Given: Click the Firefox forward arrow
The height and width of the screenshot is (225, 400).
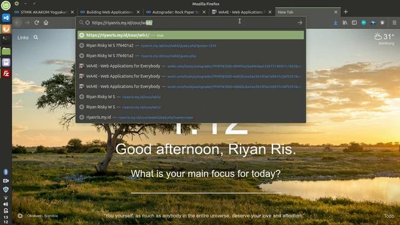Looking at the screenshot, I should tap(27, 22).
